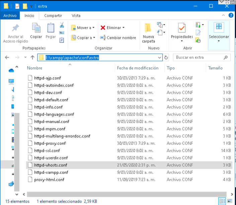Click the Pegar clipboard icon

click(51, 28)
